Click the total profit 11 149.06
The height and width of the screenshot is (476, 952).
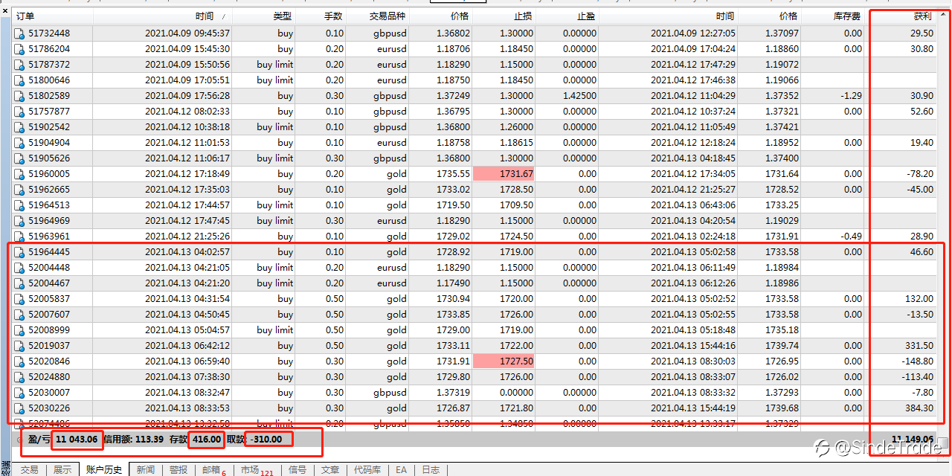point(912,440)
